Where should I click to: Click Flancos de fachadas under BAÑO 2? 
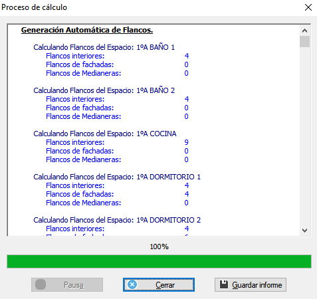(80, 108)
